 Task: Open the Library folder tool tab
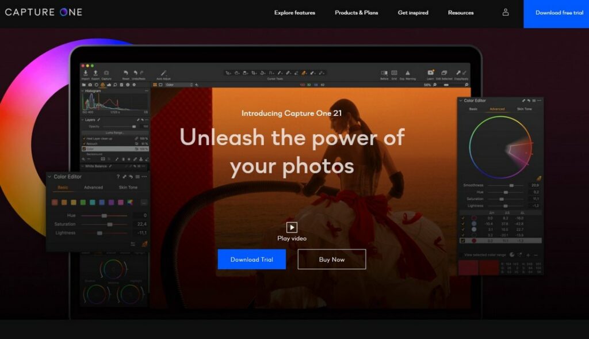tap(84, 85)
